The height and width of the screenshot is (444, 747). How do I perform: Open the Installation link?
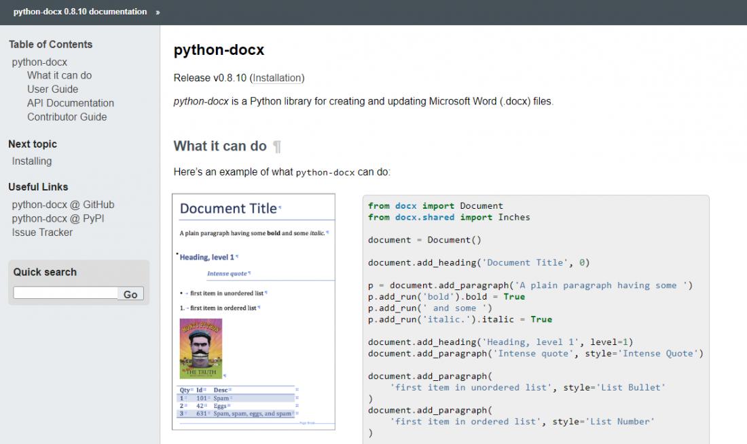(x=277, y=78)
